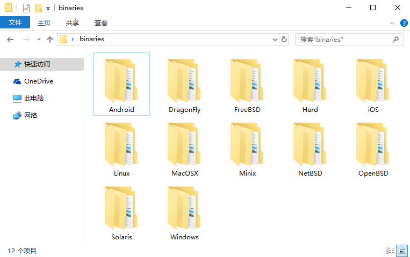The height and width of the screenshot is (257, 410).
Task: Select 快速访问 in navigation pane
Action: pos(42,64)
